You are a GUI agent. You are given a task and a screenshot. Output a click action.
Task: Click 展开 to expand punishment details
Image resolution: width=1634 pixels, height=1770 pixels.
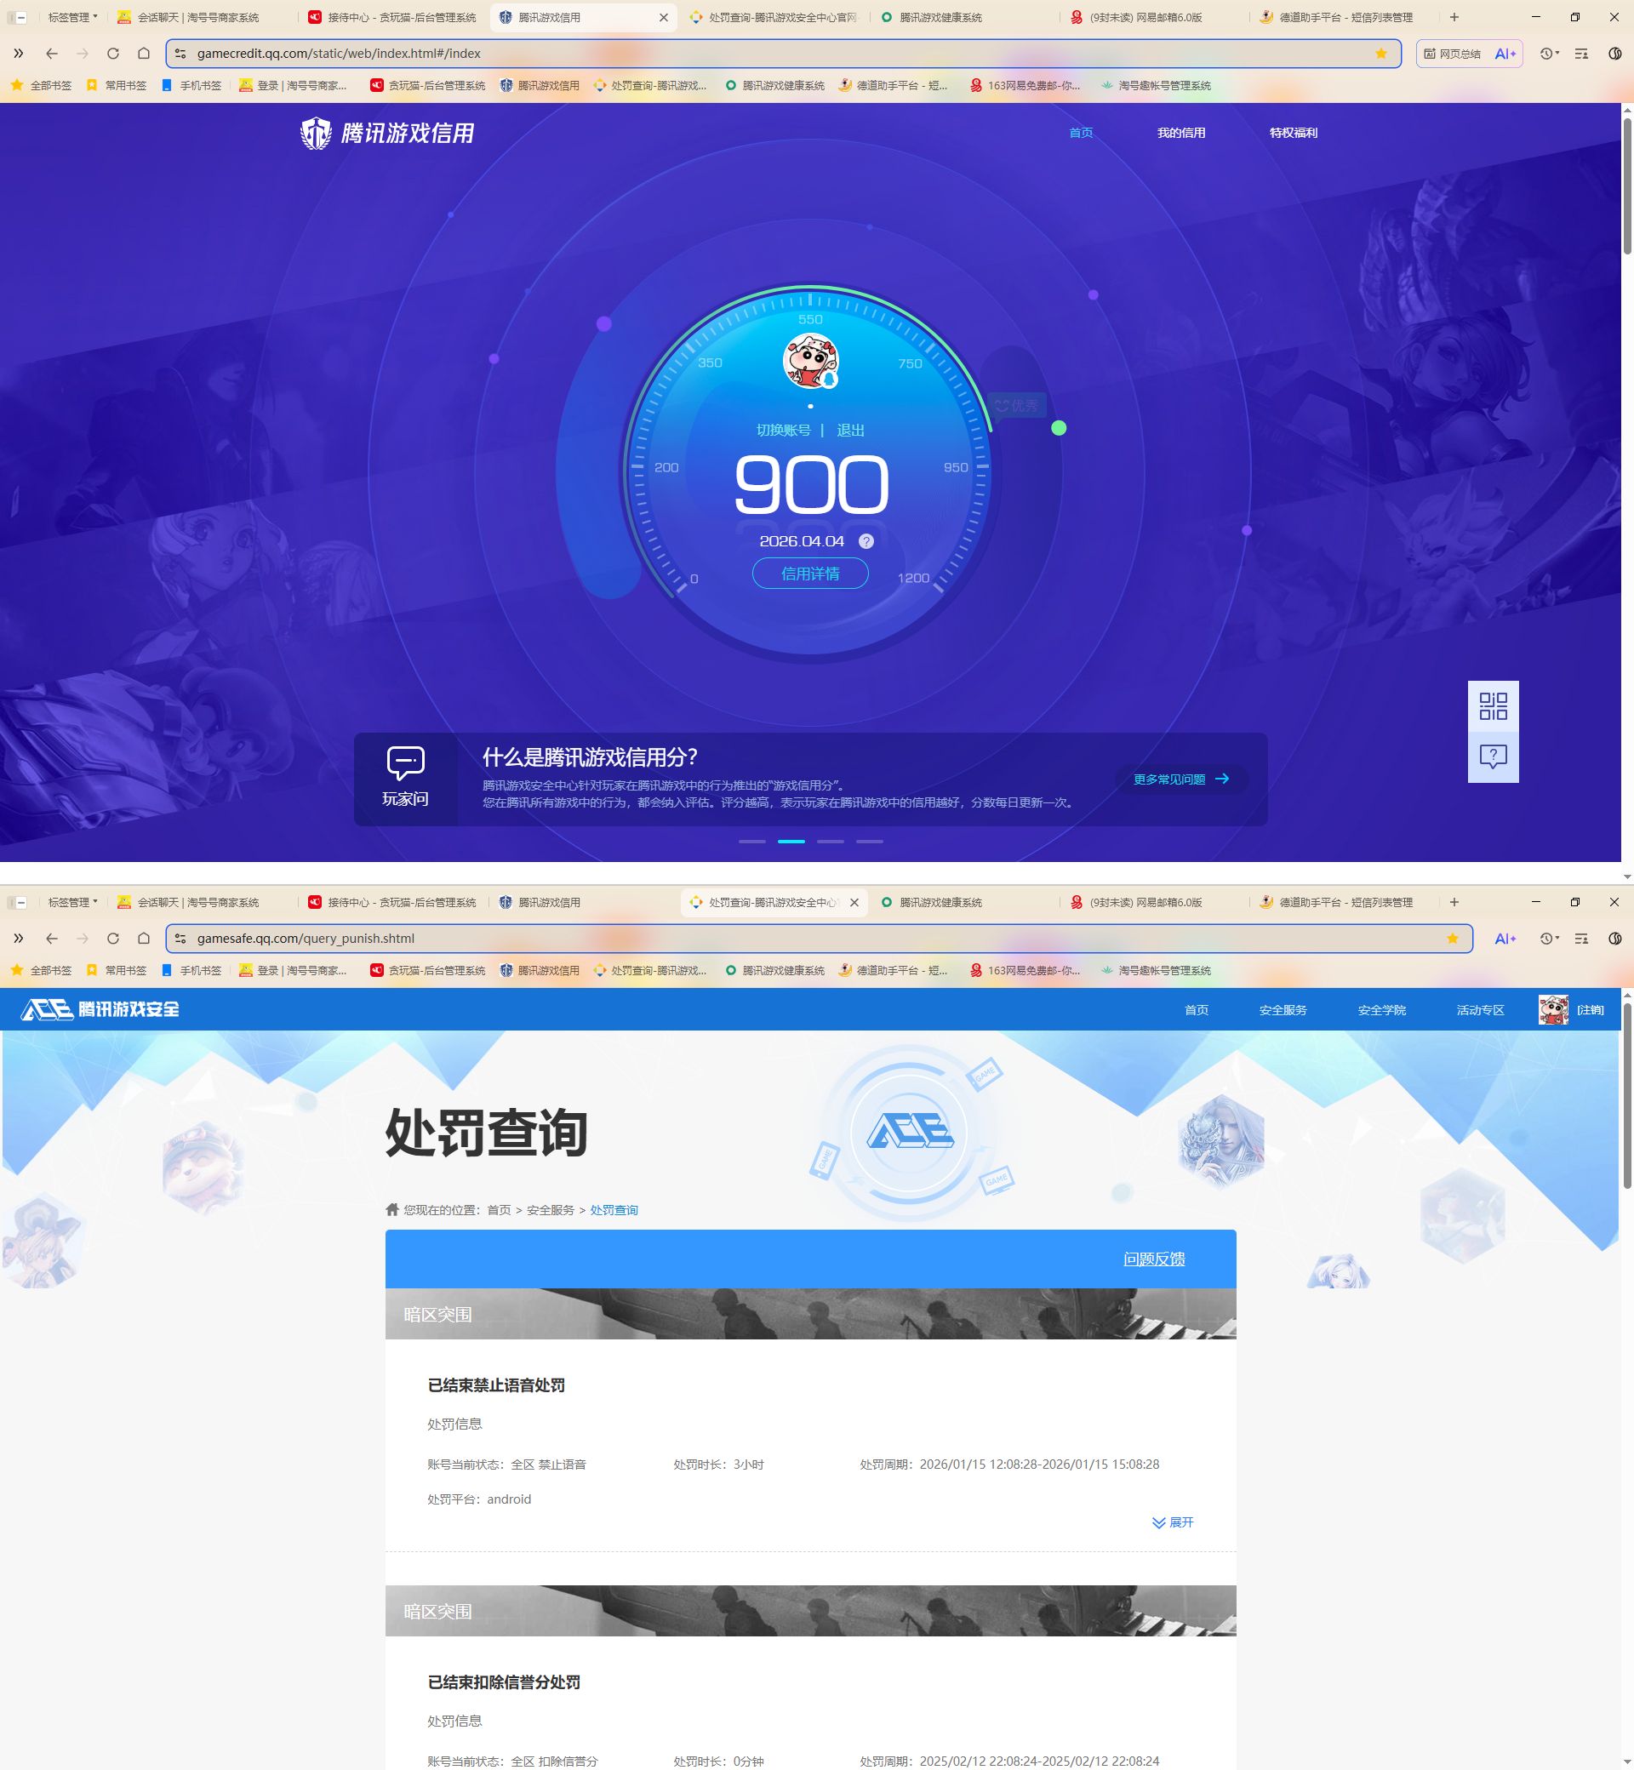tap(1174, 1522)
